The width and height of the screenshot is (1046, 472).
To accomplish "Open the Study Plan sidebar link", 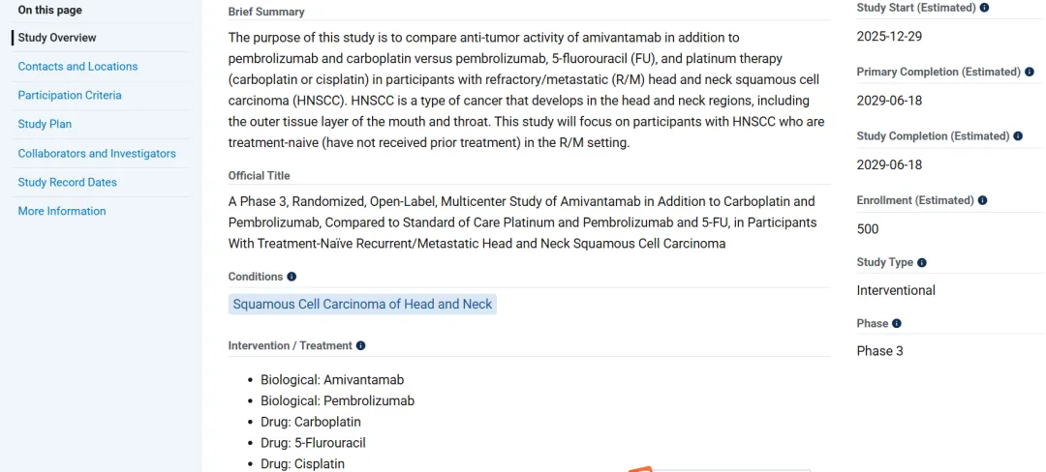I will point(45,124).
